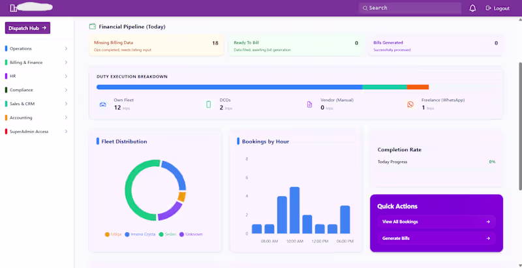The width and height of the screenshot is (522, 268).
Task: Open the Bills Generated card
Action: click(435, 46)
